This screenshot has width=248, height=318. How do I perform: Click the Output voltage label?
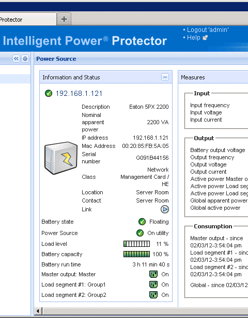(208, 164)
